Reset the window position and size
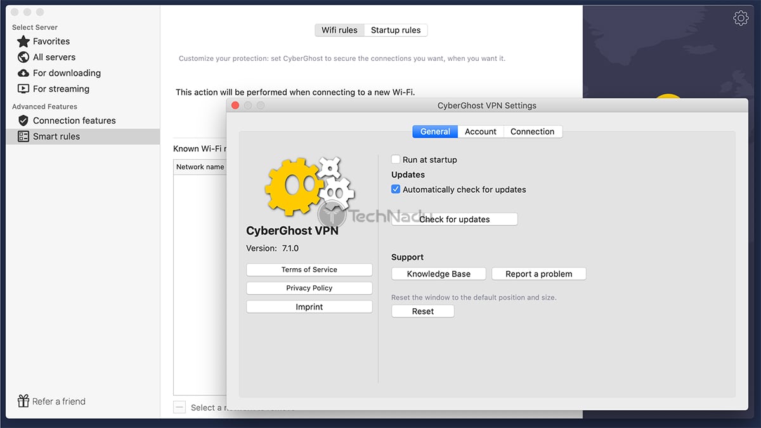 pos(423,311)
